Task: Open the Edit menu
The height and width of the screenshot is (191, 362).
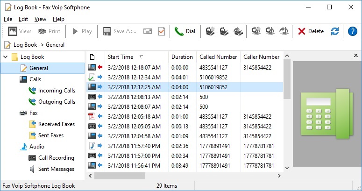Action: [23, 19]
